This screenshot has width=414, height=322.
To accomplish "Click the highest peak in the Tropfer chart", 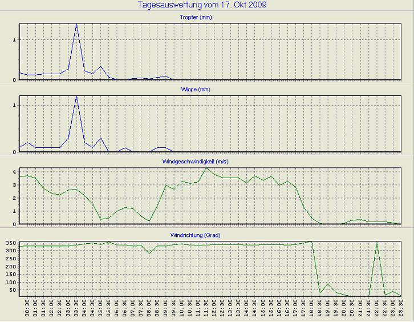I will [76, 24].
